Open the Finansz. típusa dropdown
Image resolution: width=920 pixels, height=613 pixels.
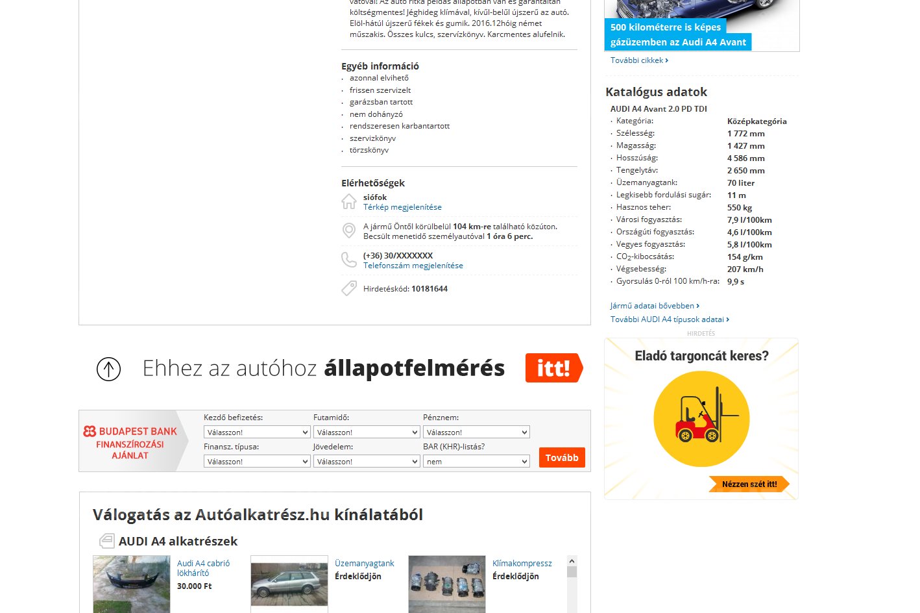tap(257, 461)
